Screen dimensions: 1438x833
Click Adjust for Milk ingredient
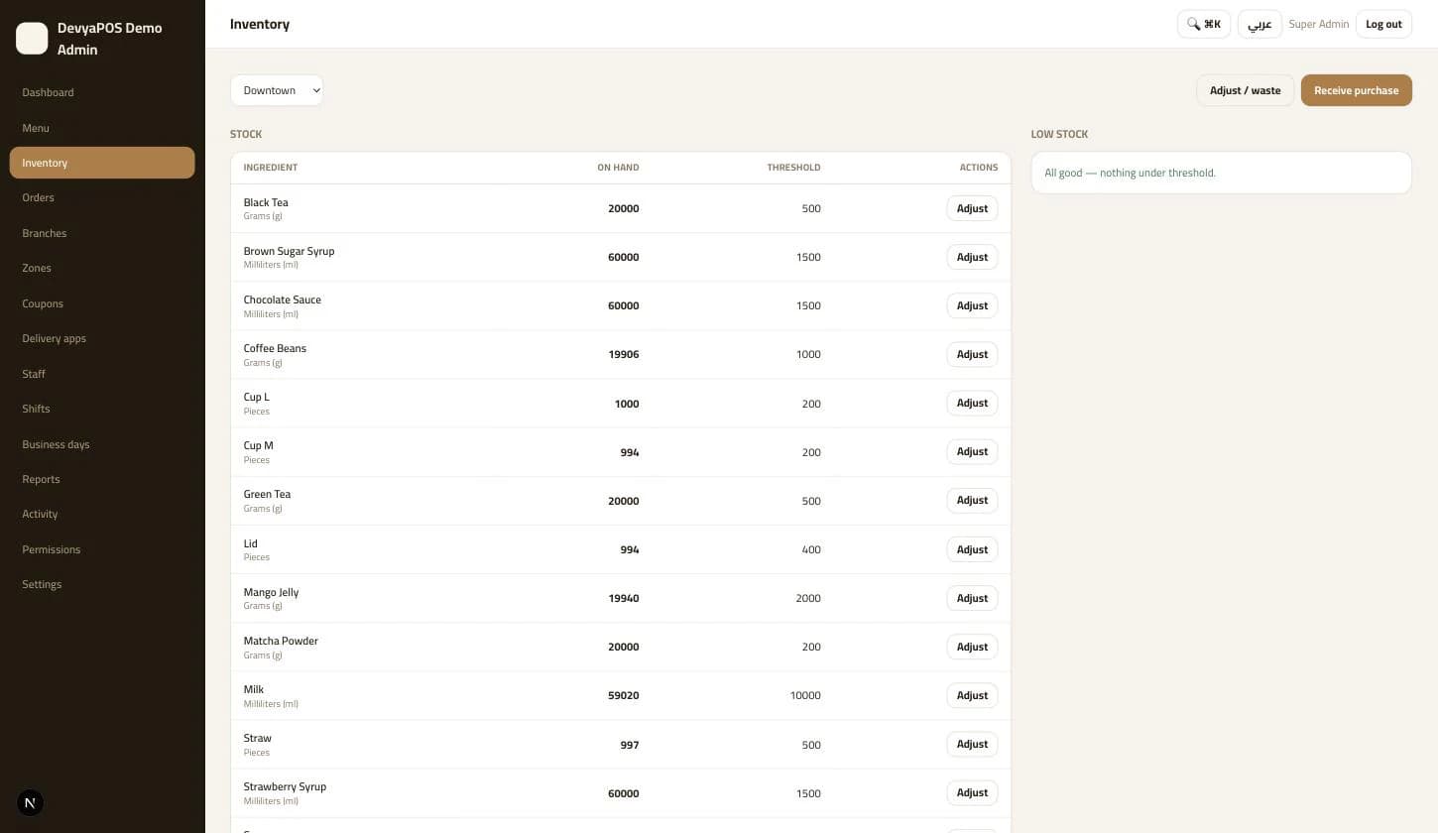coord(972,695)
